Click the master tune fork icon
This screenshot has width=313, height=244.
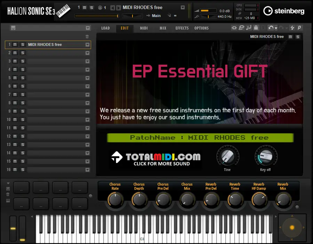(x=196, y=17)
